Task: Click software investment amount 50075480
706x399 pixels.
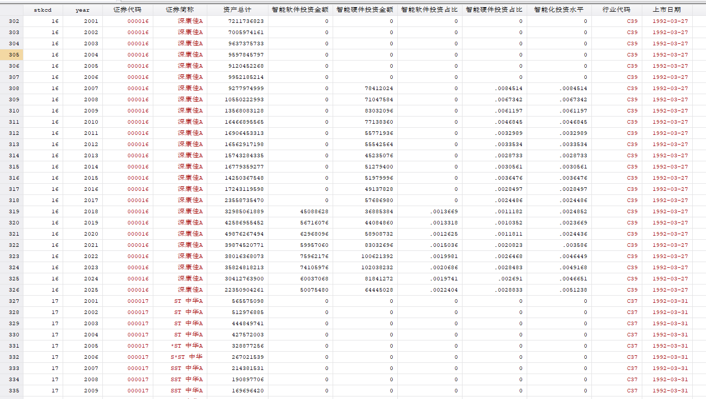Action: [300, 290]
